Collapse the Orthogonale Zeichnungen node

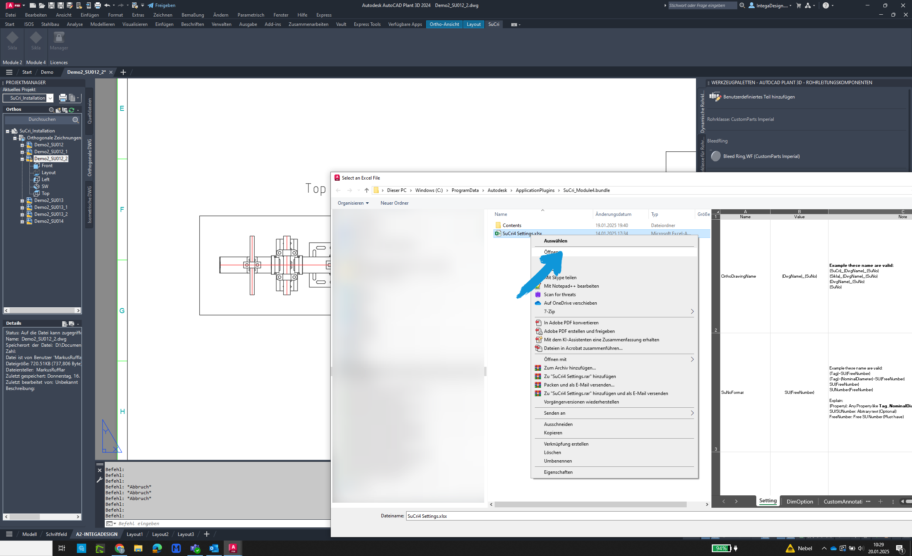coord(15,138)
